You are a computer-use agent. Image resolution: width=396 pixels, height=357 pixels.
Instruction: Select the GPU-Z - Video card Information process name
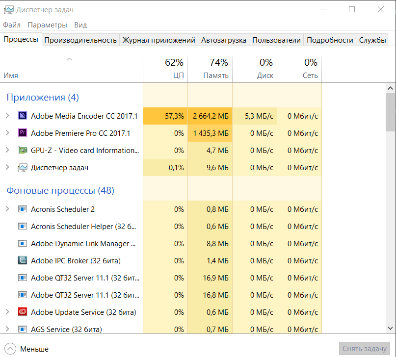[x=85, y=151]
